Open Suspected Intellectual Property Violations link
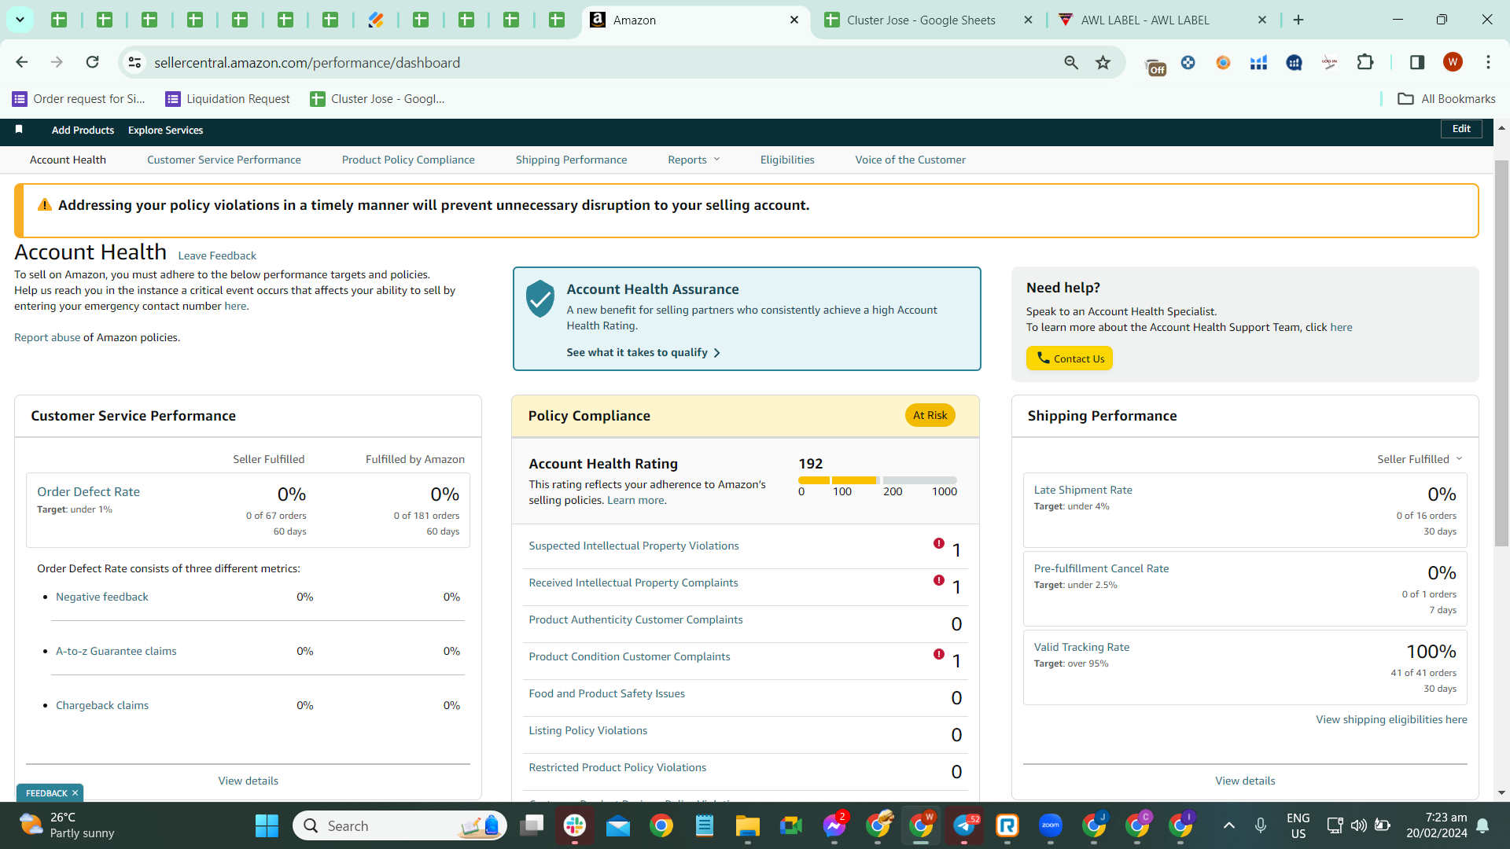This screenshot has height=849, width=1510. point(634,546)
